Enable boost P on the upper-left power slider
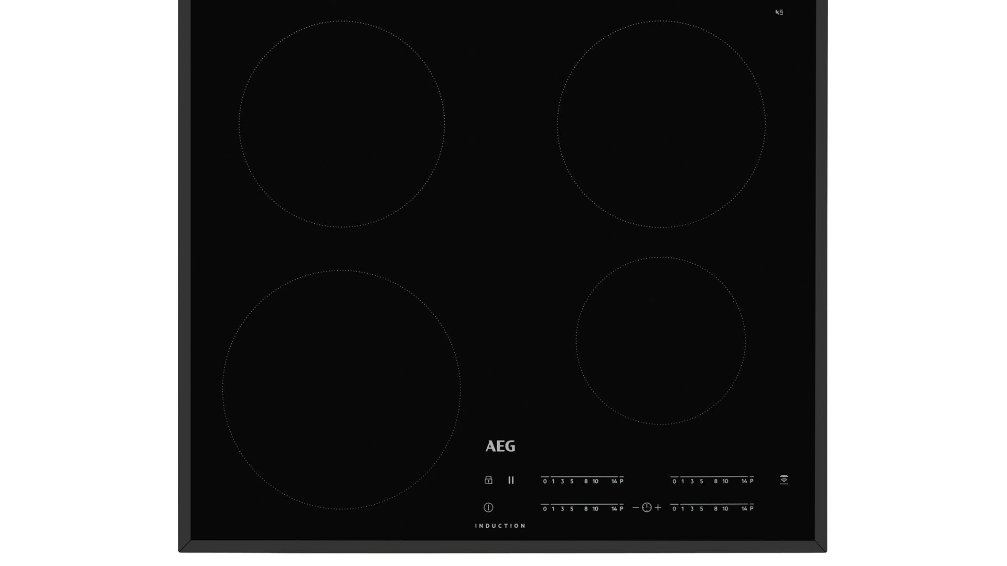 pyautogui.click(x=622, y=481)
